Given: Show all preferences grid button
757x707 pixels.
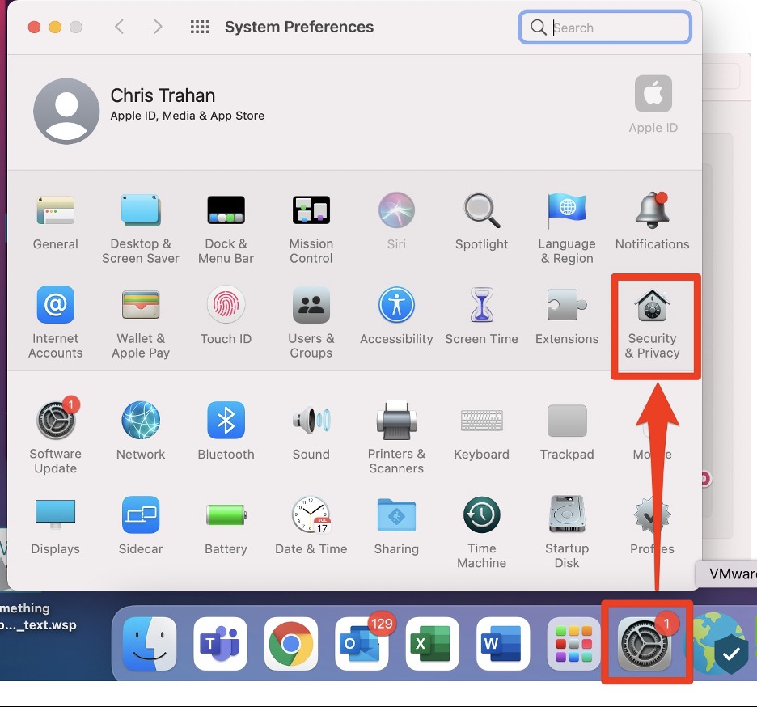Looking at the screenshot, I should point(200,28).
